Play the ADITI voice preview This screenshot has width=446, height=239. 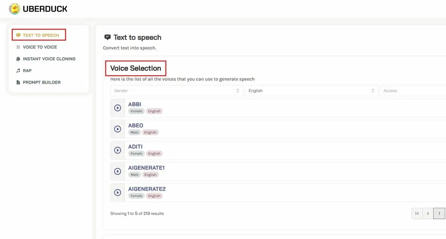(117, 150)
